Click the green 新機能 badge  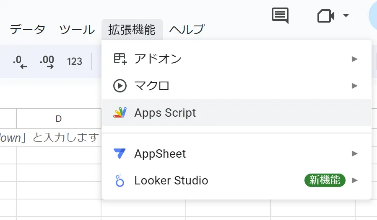pos(325,180)
